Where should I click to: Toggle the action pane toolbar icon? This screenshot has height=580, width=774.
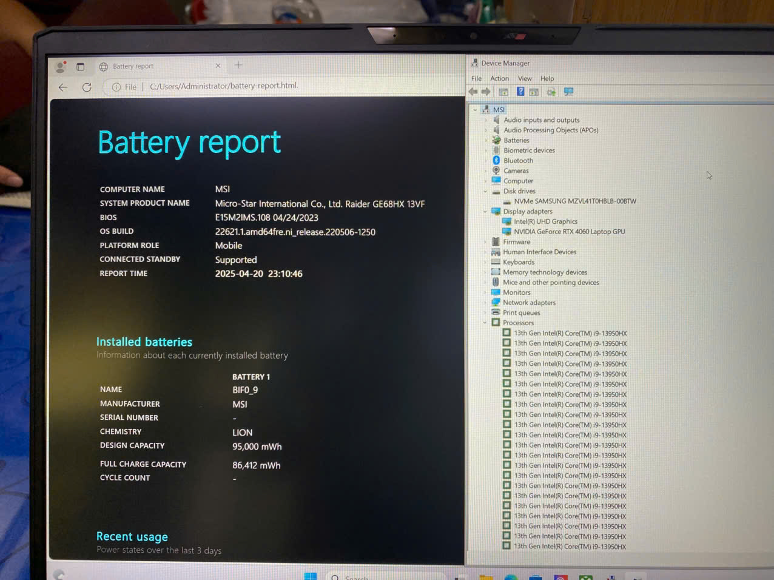tap(534, 92)
